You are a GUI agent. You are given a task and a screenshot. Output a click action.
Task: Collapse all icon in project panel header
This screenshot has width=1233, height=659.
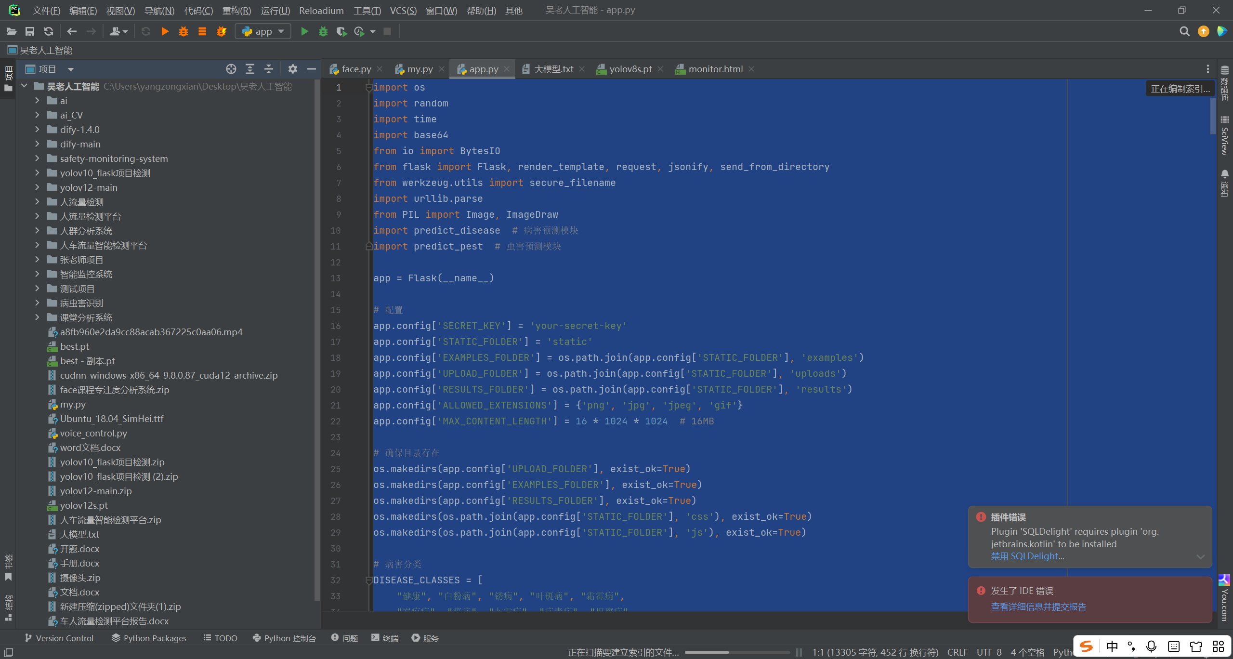click(269, 69)
